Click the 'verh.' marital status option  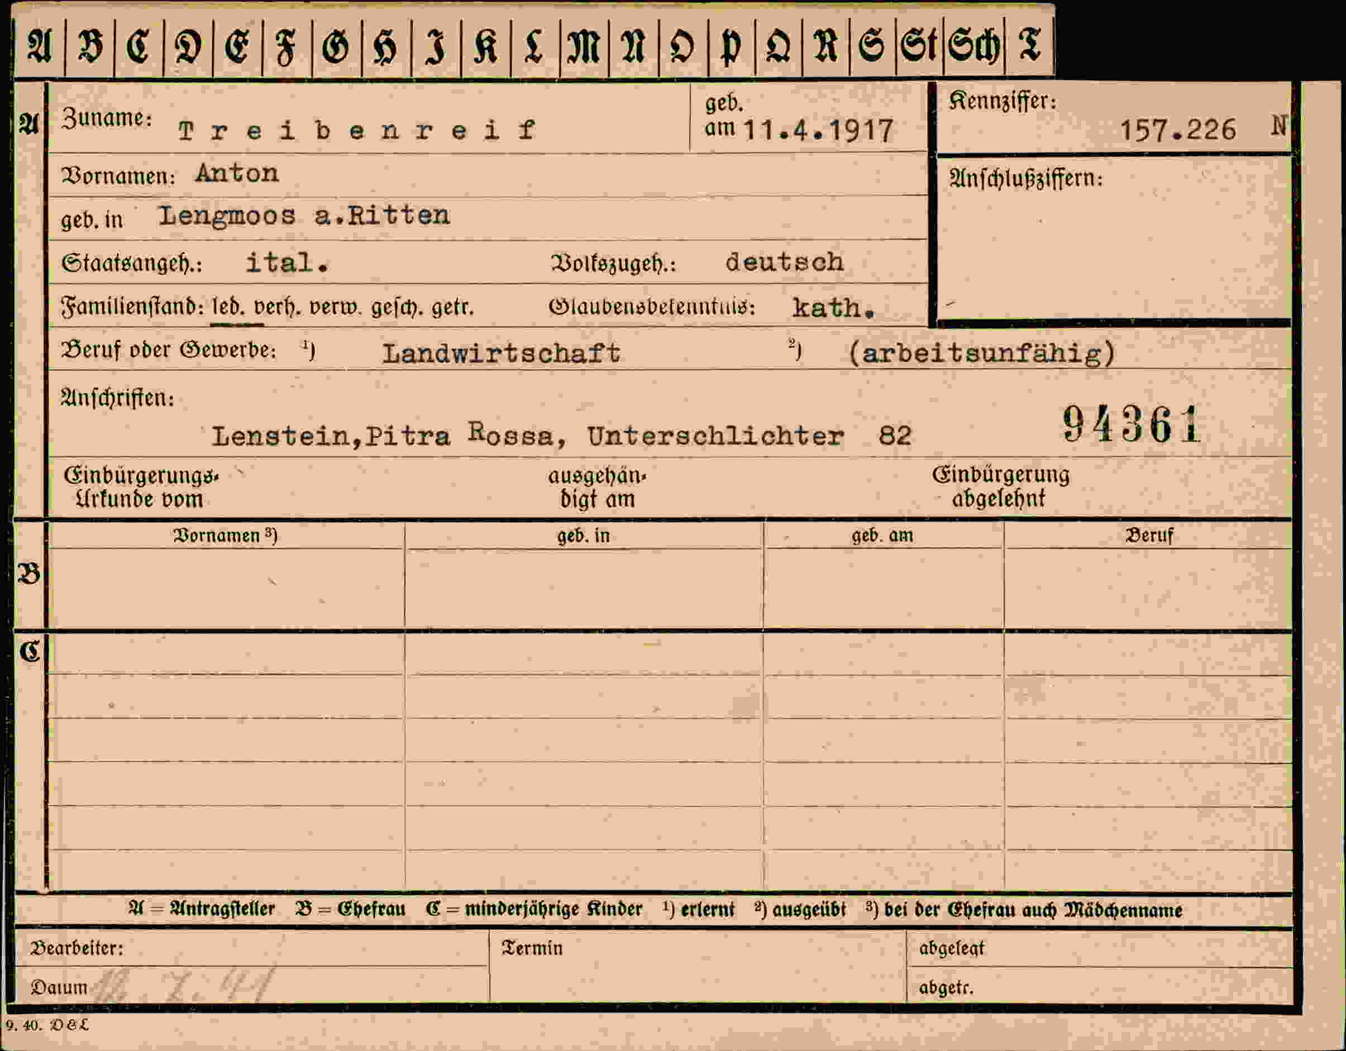click(276, 306)
